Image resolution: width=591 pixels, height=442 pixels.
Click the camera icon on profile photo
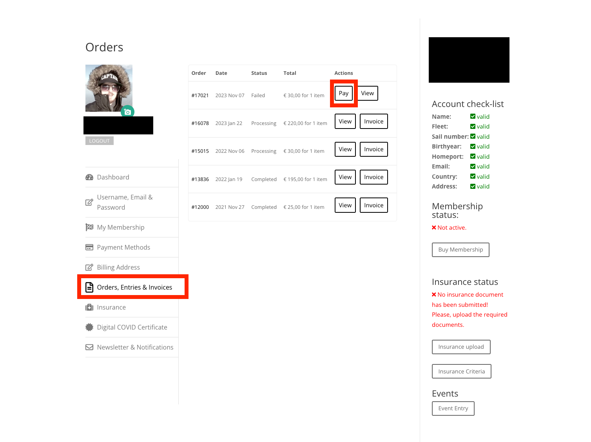127,112
